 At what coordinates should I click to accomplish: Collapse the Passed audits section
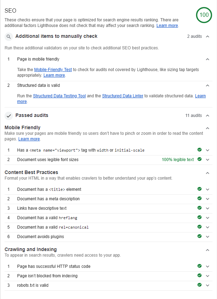[x=208, y=116]
